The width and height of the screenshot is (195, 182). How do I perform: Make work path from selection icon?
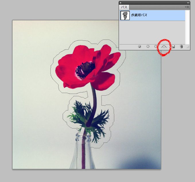tap(164, 47)
